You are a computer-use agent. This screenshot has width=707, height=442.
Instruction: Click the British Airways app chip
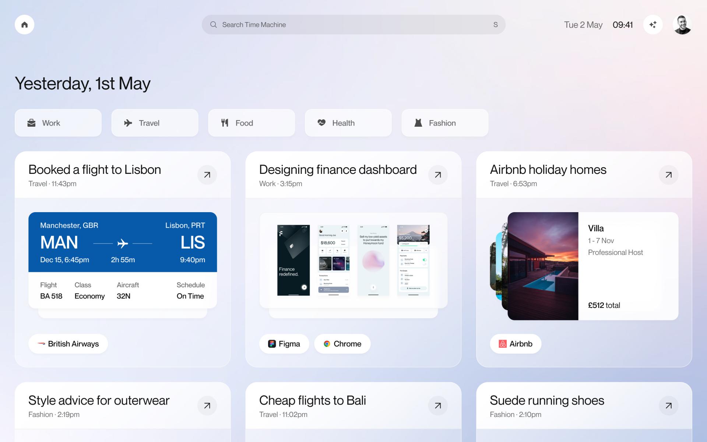click(x=68, y=344)
